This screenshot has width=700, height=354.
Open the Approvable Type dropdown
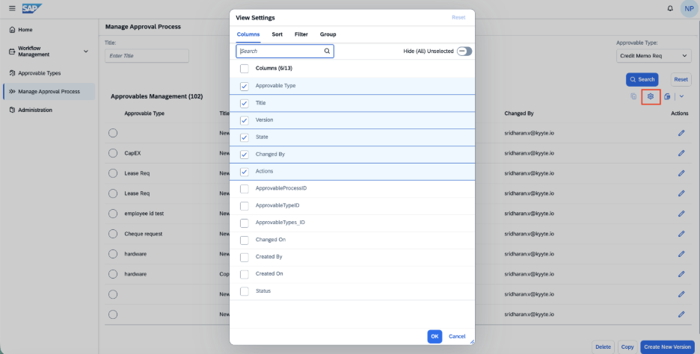[654, 56]
